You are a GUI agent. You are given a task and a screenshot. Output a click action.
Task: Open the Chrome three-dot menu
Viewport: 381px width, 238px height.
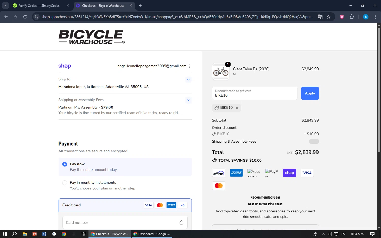coord(375,17)
